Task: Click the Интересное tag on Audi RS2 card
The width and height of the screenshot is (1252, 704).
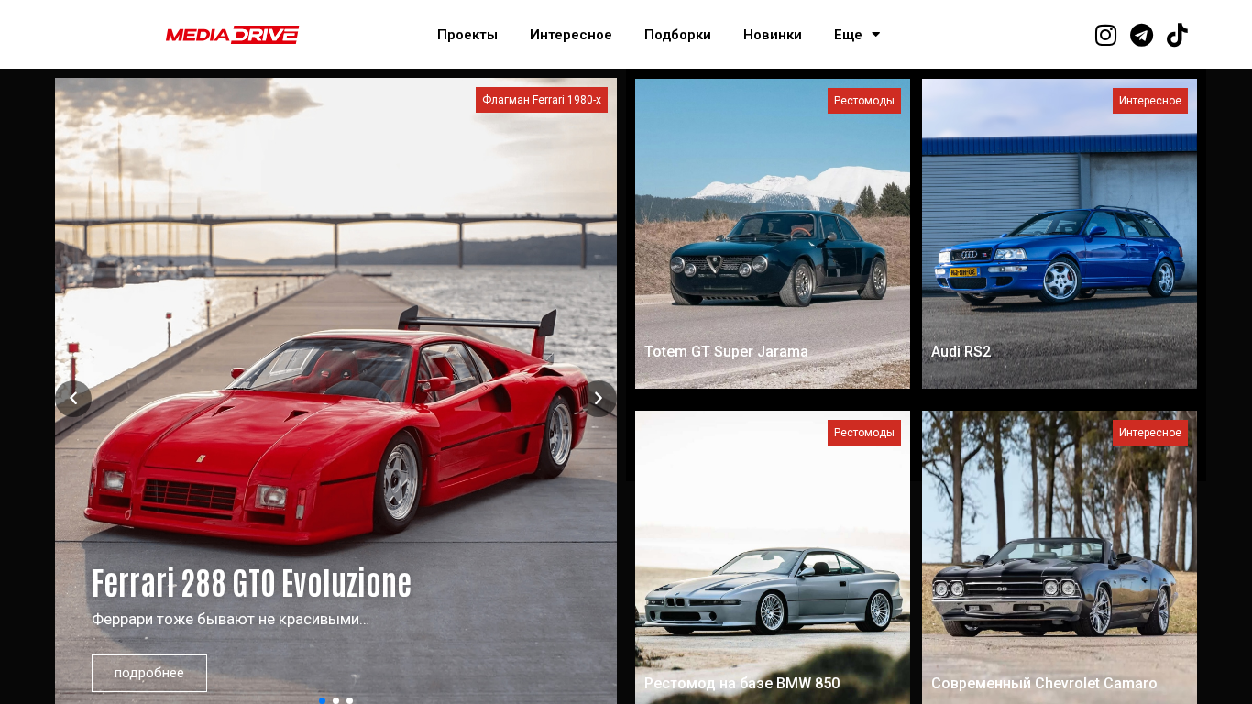Action: pos(1150,101)
